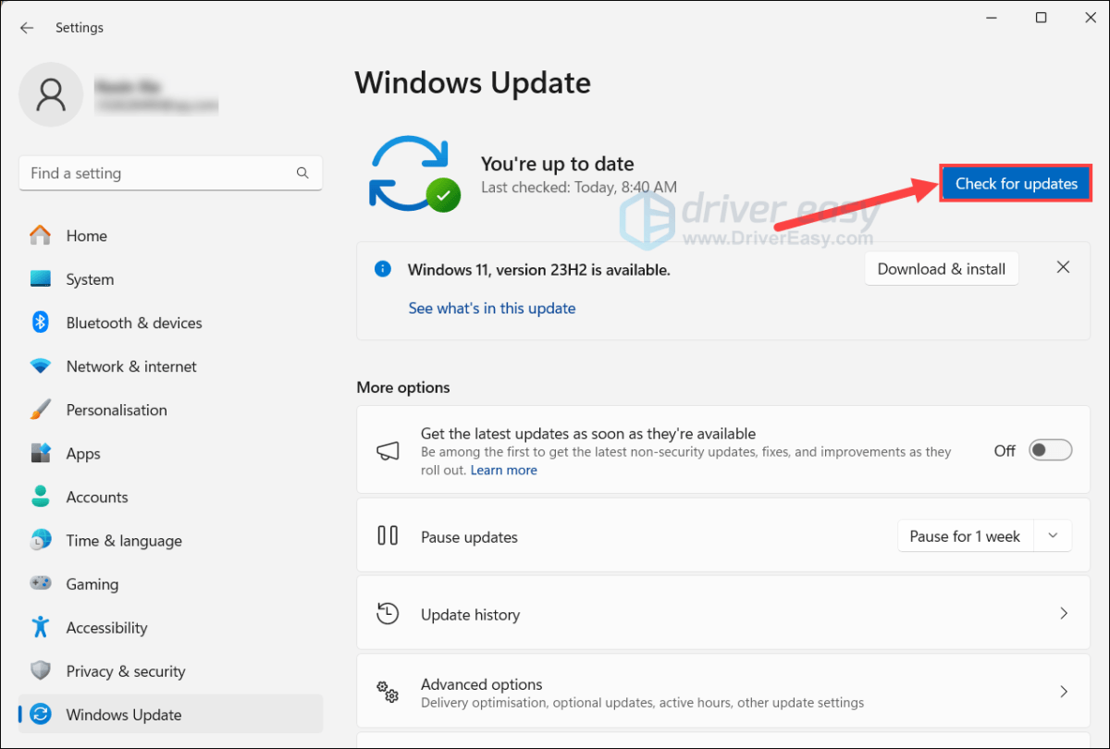Click Download & install for version 23H2
The width and height of the screenshot is (1110, 749).
coord(942,268)
